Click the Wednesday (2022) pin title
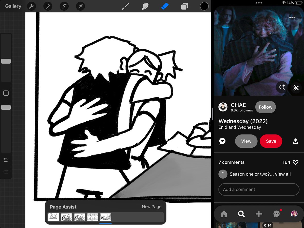Screen dimensions: 304x228 coord(243,121)
